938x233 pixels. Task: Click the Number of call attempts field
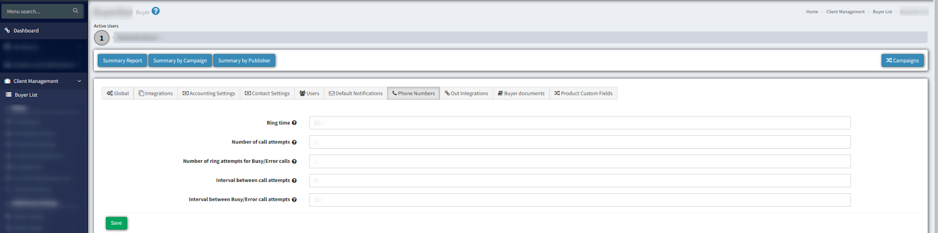click(x=580, y=142)
